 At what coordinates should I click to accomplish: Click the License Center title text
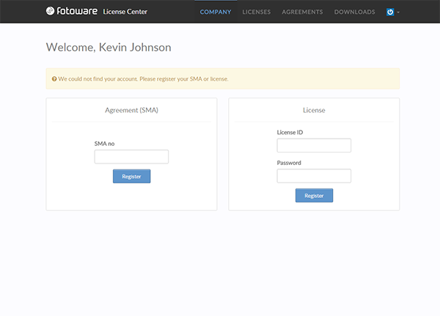(125, 12)
